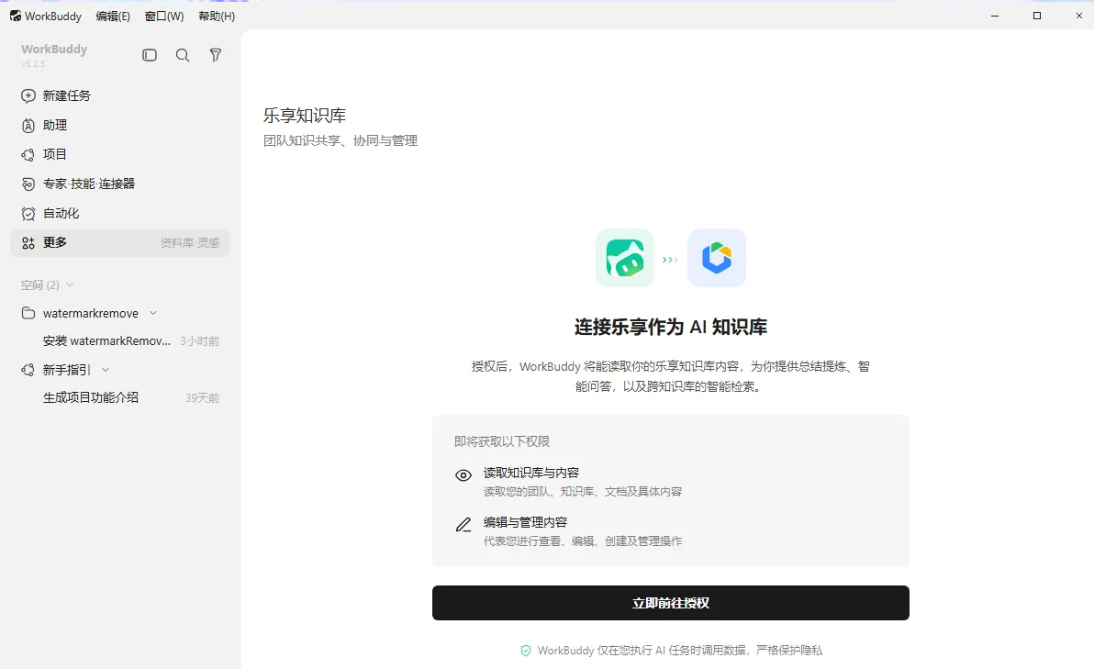Click the 立即前往授权 button
Viewport: 1094px width, 669px height.
671,603
